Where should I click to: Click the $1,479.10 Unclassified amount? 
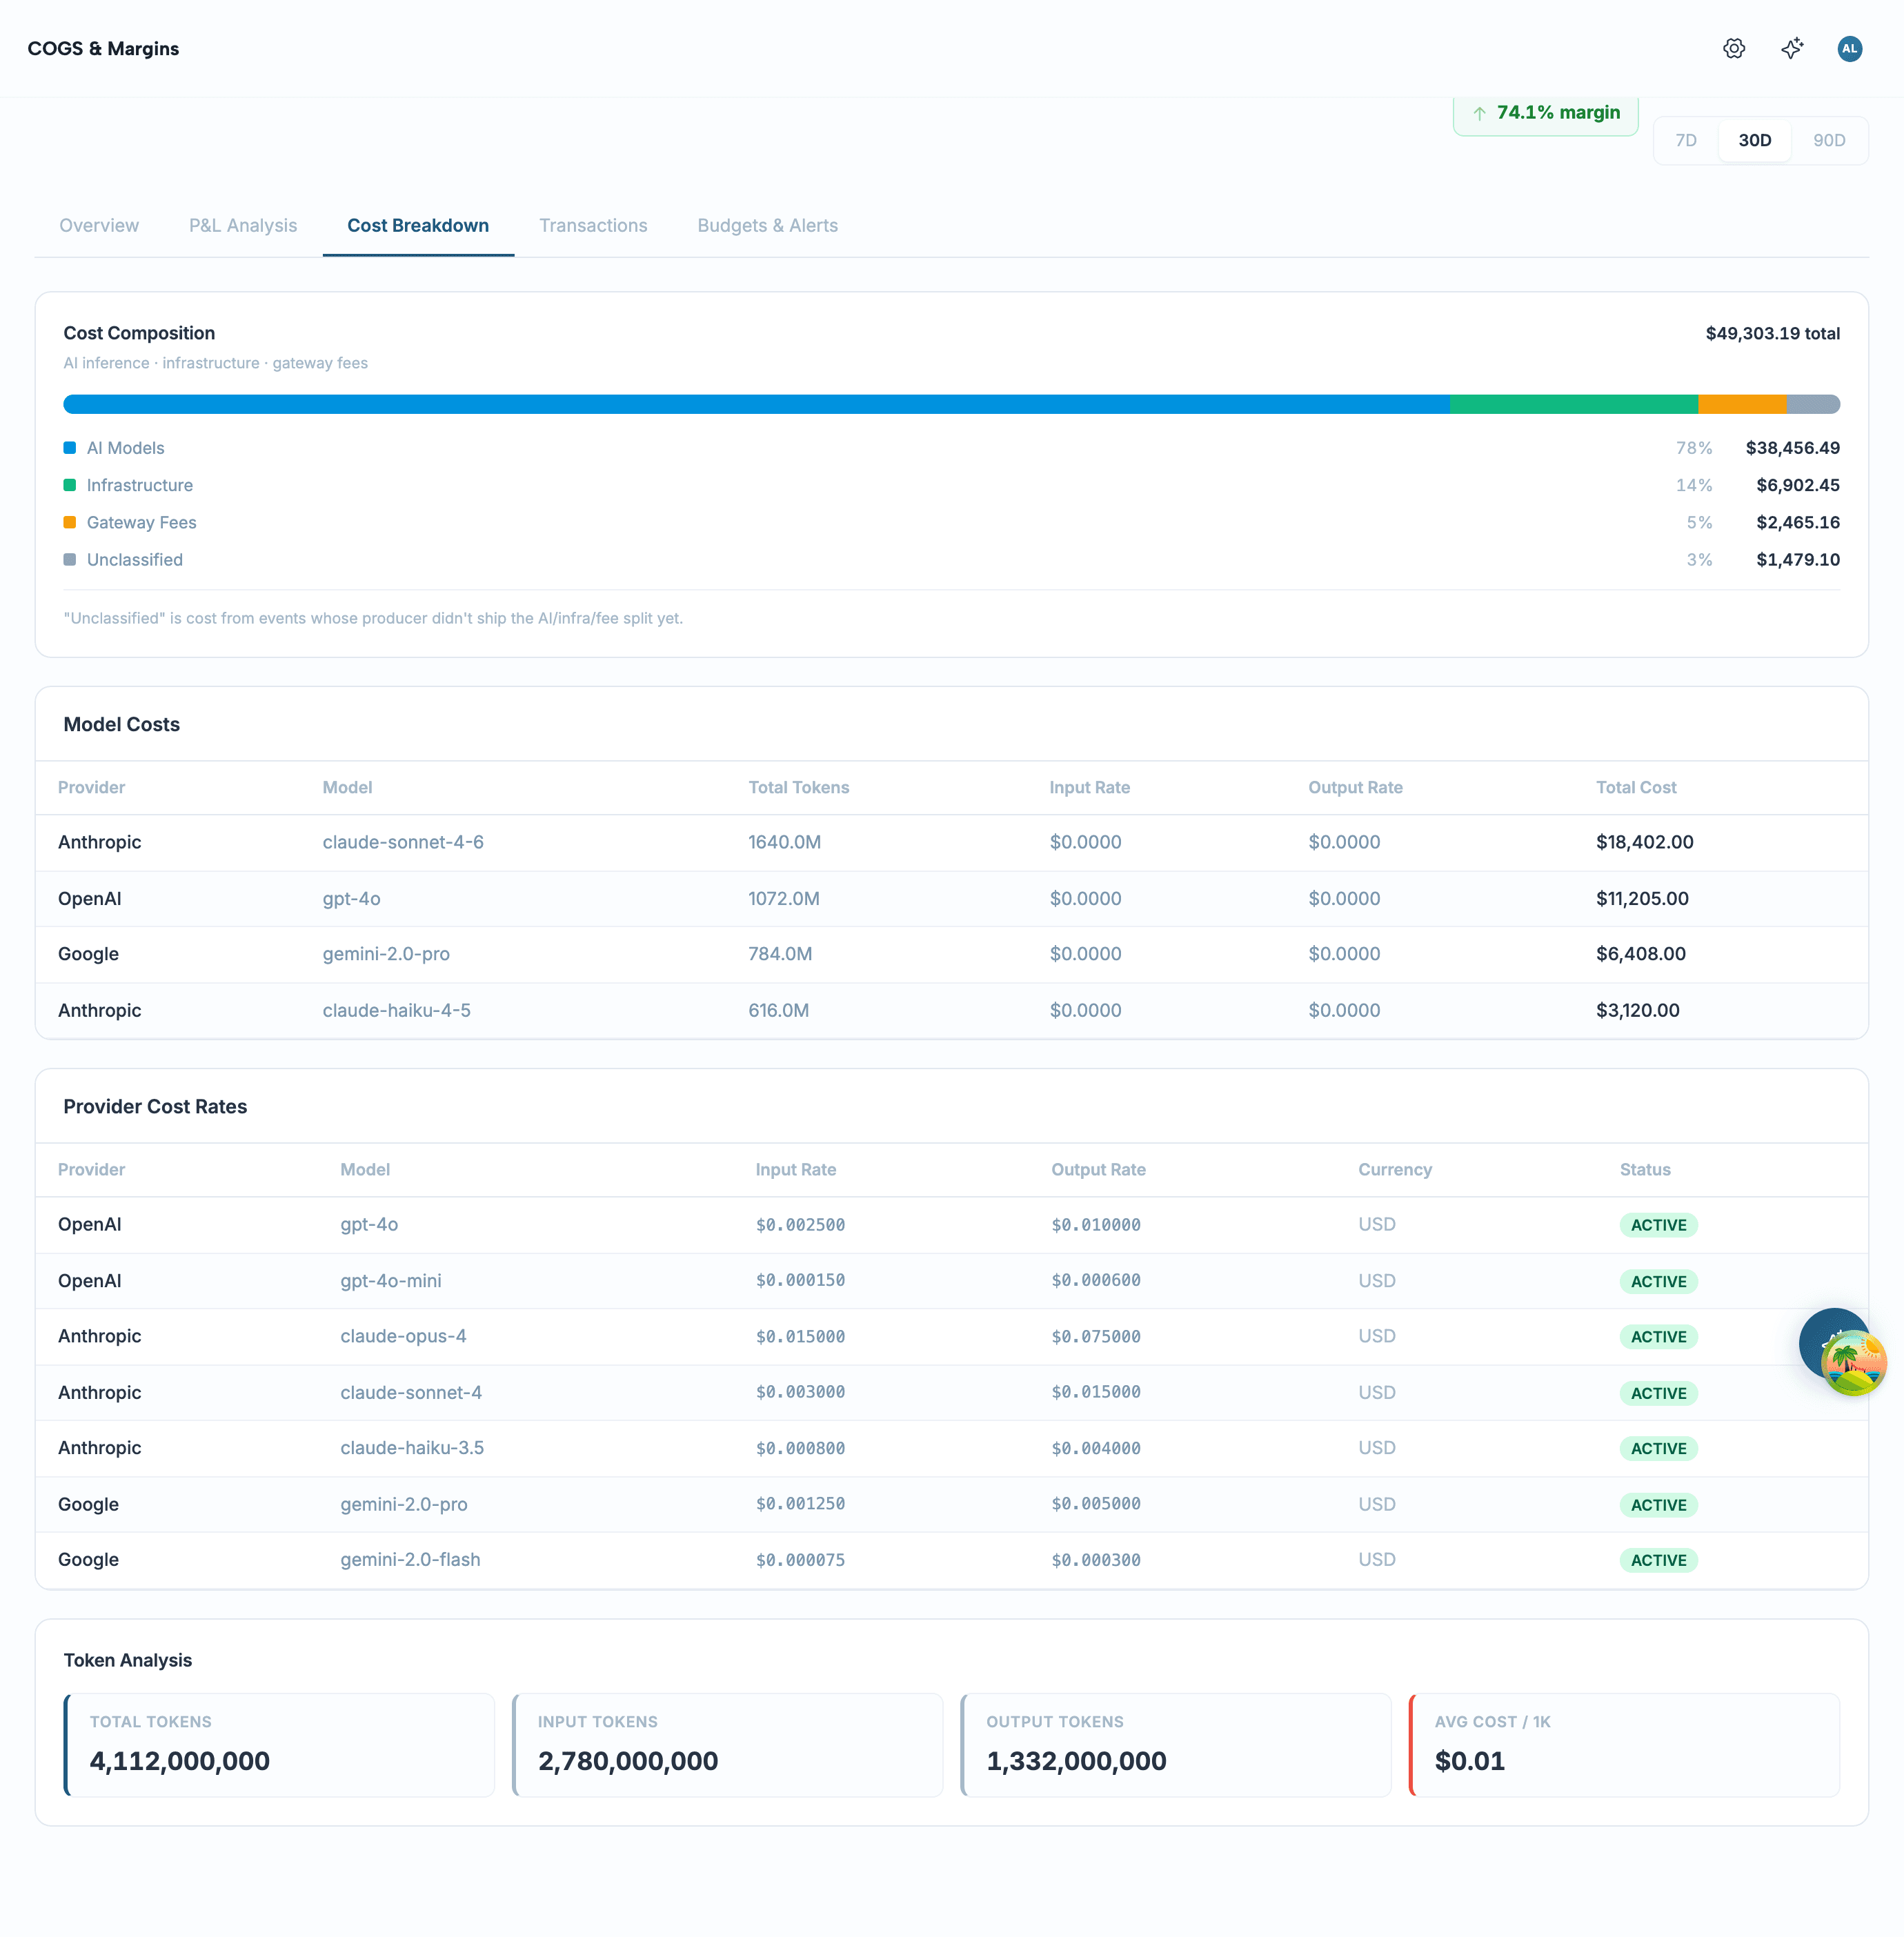tap(1797, 560)
